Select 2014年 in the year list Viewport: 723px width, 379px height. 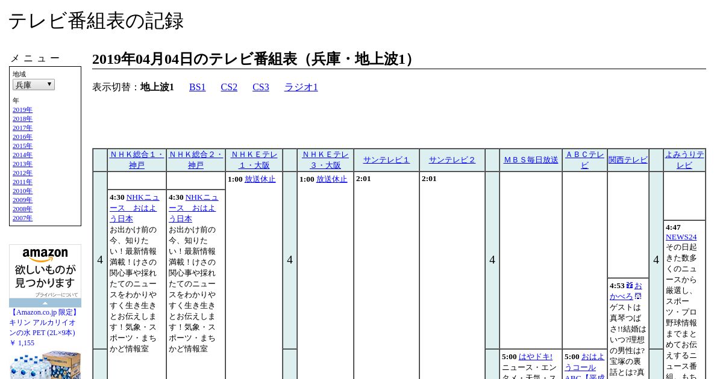(x=22, y=155)
